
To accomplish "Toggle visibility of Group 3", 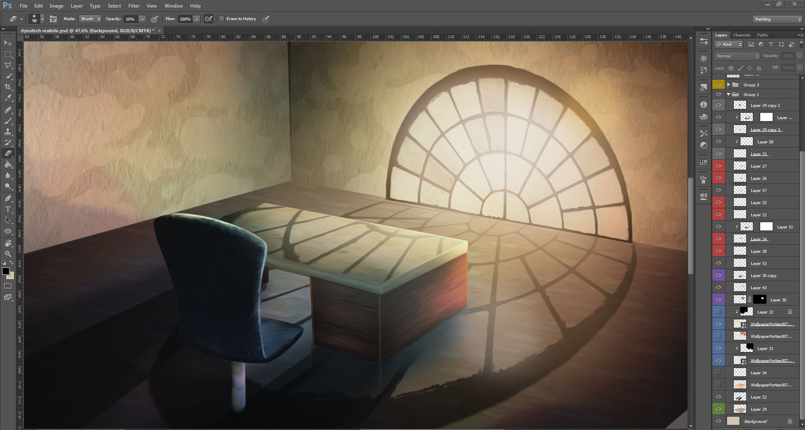I will [x=718, y=85].
